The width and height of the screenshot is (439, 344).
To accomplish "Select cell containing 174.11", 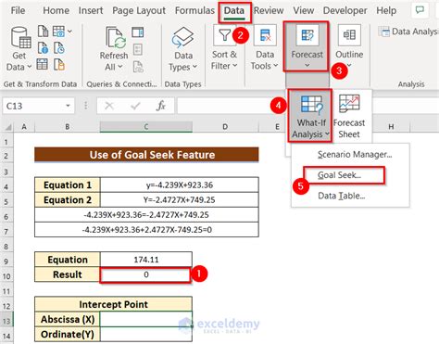I will [146, 260].
